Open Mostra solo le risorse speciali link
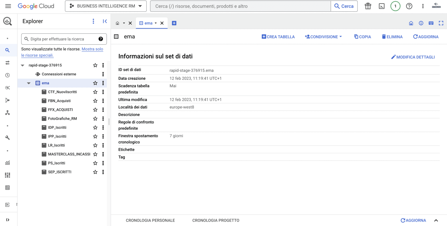This screenshot has width=447, height=226. coord(92,49)
